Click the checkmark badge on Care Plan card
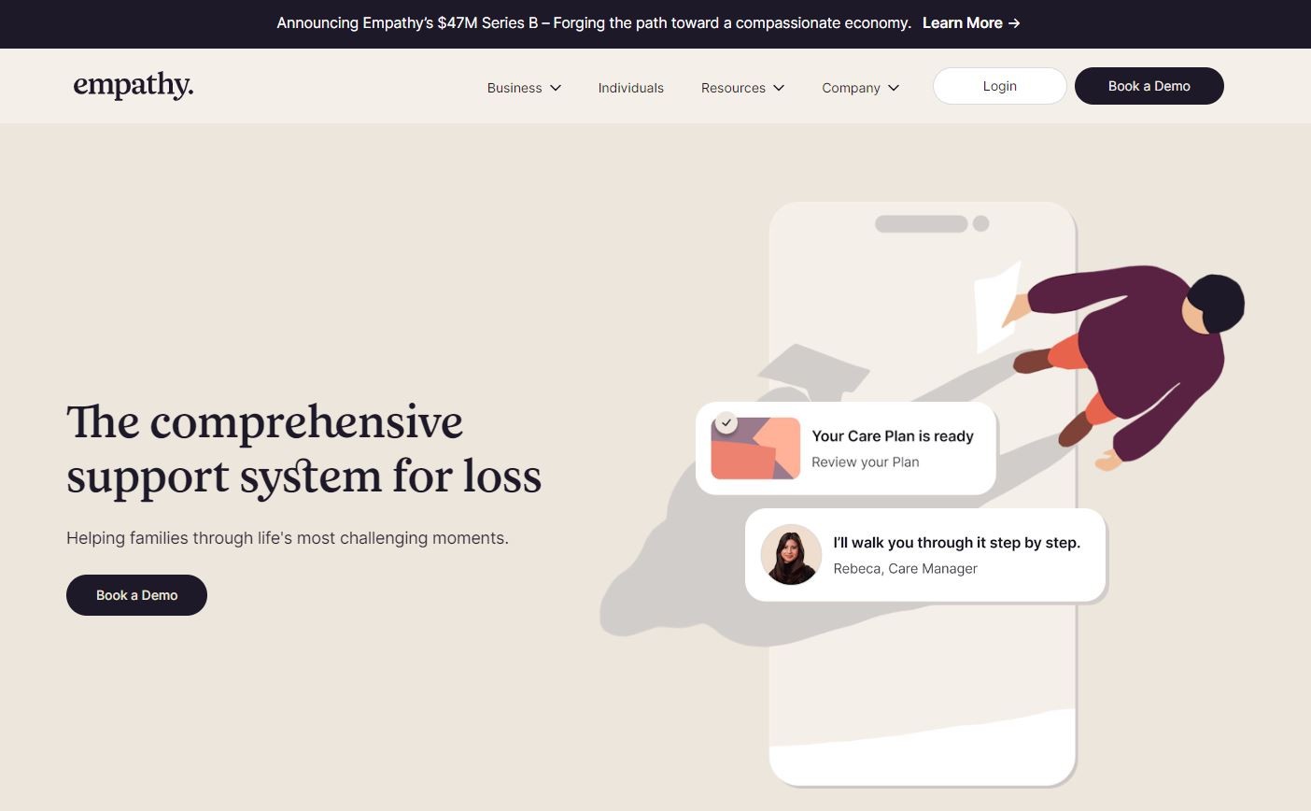This screenshot has height=811, width=1311. [726, 422]
